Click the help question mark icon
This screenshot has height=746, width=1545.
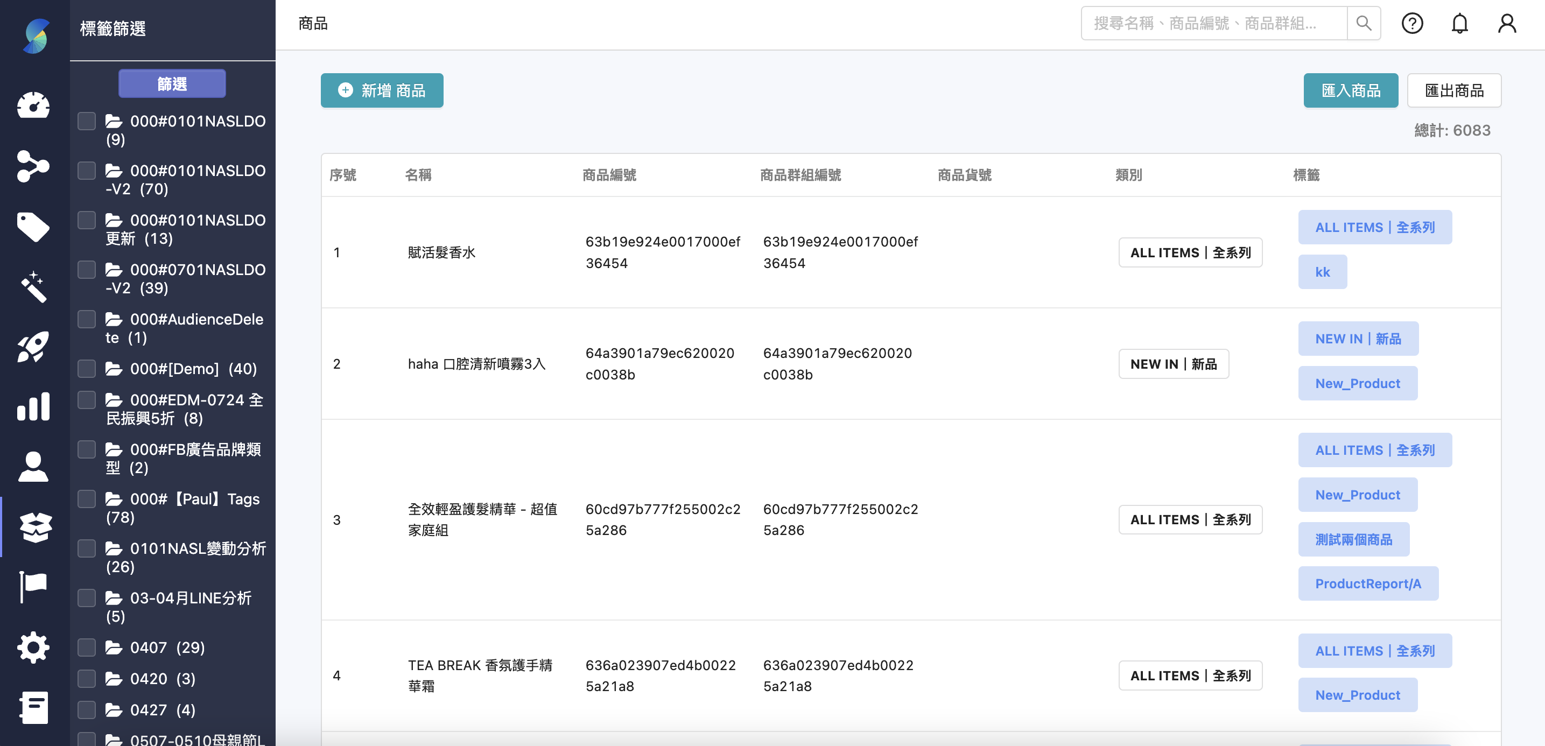(1412, 23)
